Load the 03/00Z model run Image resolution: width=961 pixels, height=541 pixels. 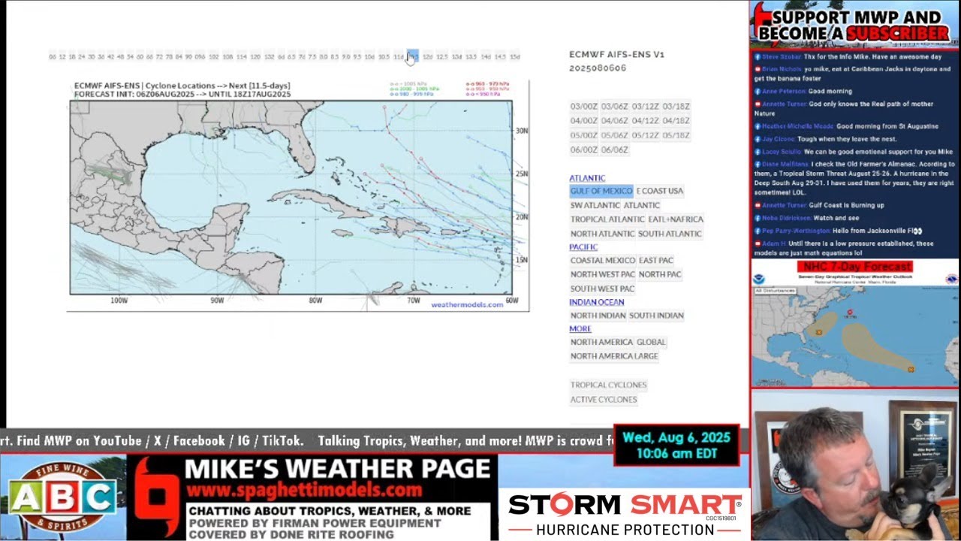[x=584, y=107]
